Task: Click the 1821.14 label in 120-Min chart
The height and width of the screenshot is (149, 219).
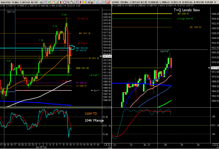Action: pyautogui.click(x=164, y=52)
